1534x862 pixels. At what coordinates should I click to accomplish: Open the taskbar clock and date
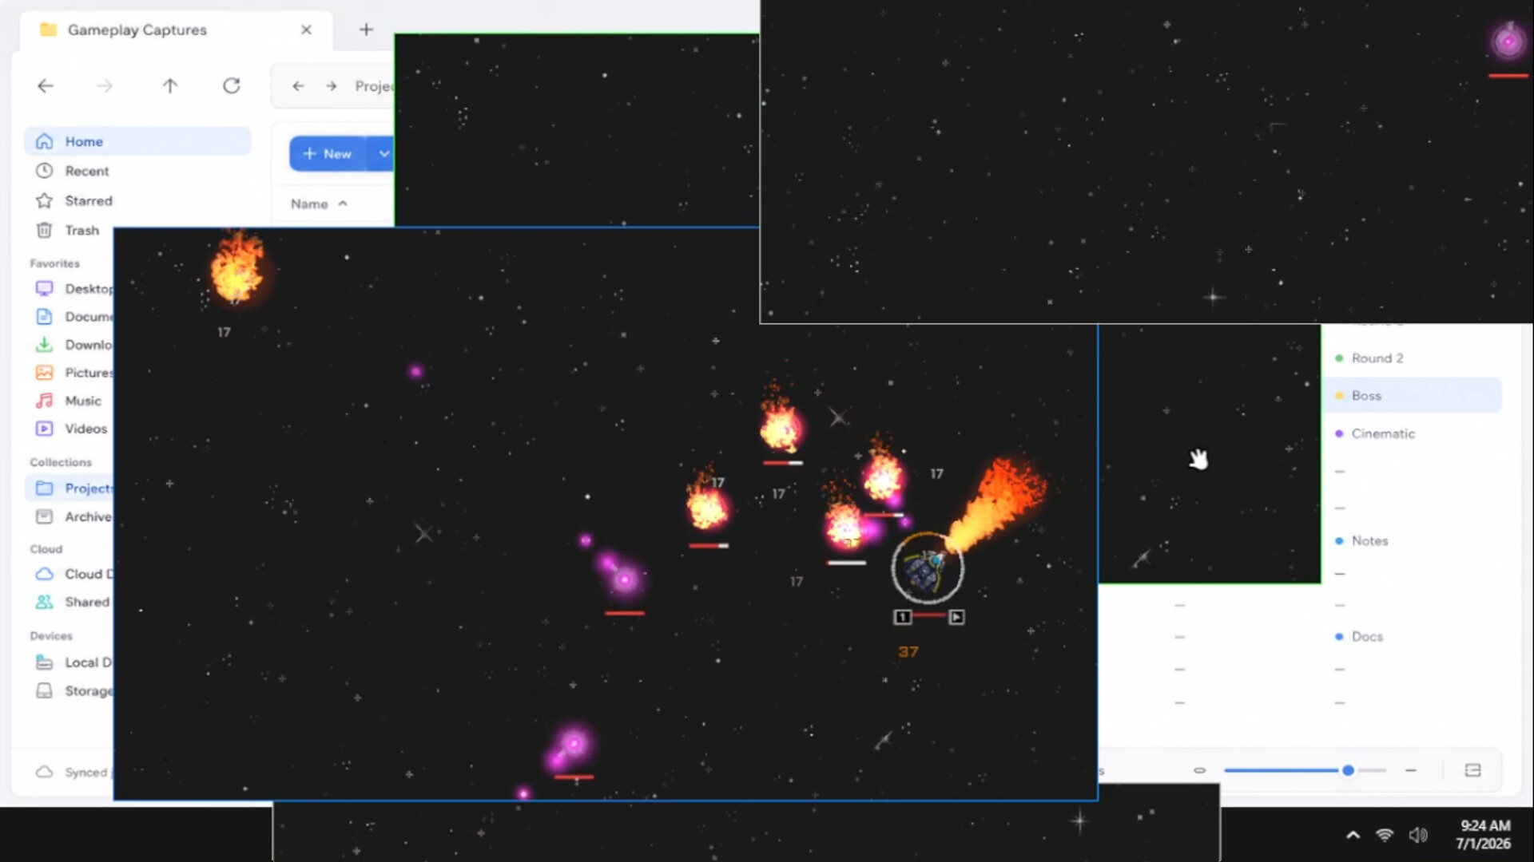[x=1484, y=835]
